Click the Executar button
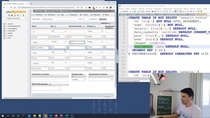 [x=103, y=19]
